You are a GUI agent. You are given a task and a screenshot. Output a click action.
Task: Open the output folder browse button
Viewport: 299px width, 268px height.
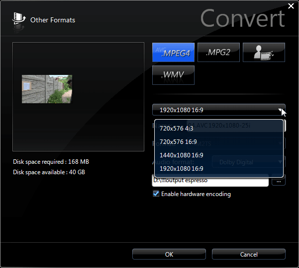[279, 181]
